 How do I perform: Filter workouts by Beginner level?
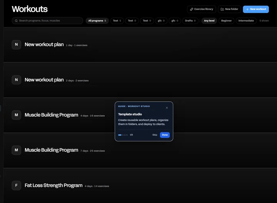tap(226, 21)
